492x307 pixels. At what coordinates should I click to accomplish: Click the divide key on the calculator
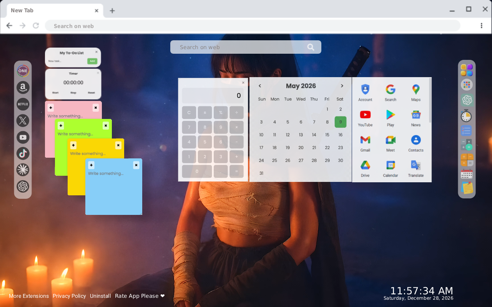tap(236, 112)
